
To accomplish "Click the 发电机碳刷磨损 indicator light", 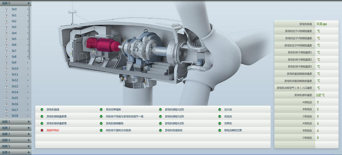I will pyautogui.click(x=101, y=123).
